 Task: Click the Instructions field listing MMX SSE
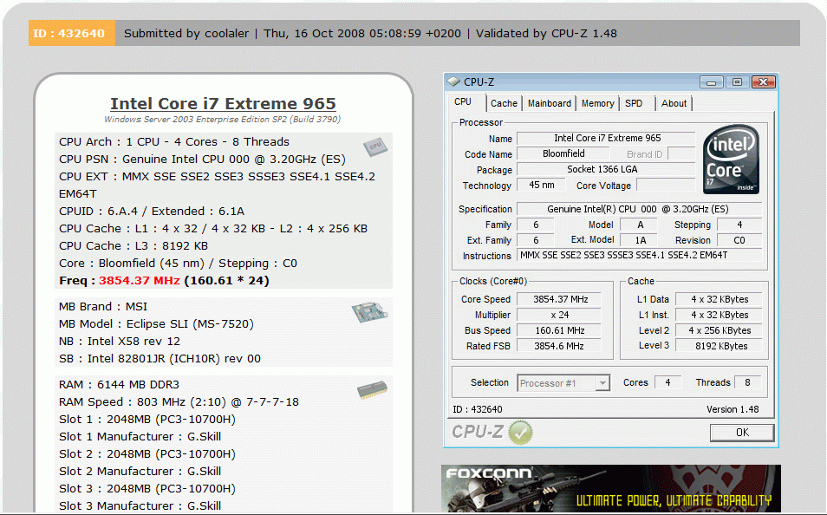pyautogui.click(x=639, y=256)
